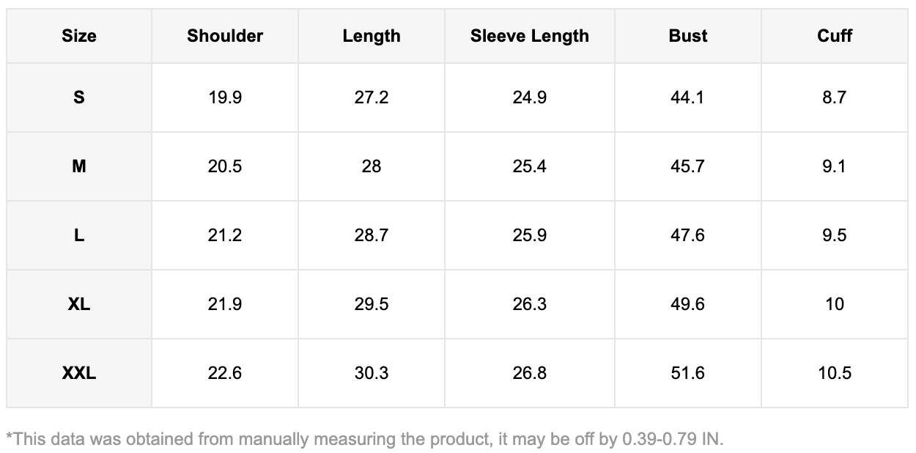Click the XL size row label
This screenshot has width=916, height=453.
click(79, 304)
